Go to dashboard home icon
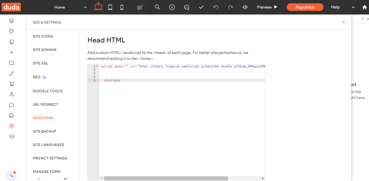The image size is (369, 181). tap(364, 7)
